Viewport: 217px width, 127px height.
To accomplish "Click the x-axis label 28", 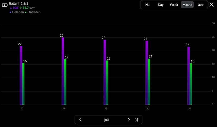I will coord(64,109).
